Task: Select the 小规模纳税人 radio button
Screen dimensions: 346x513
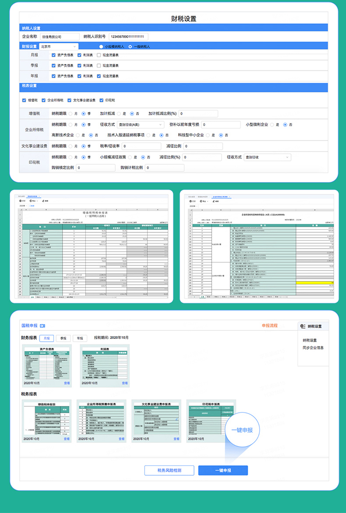Action: point(101,46)
